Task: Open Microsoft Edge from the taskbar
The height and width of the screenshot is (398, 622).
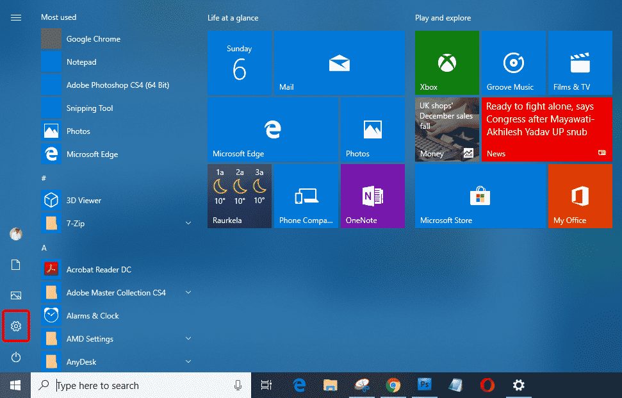Action: (300, 385)
